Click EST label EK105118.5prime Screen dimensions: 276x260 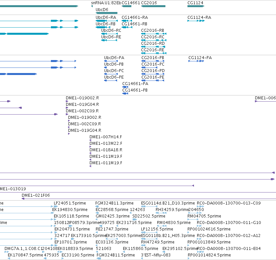71,216
